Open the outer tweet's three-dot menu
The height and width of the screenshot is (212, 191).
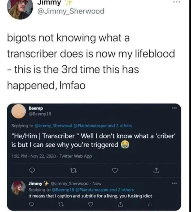click(177, 2)
